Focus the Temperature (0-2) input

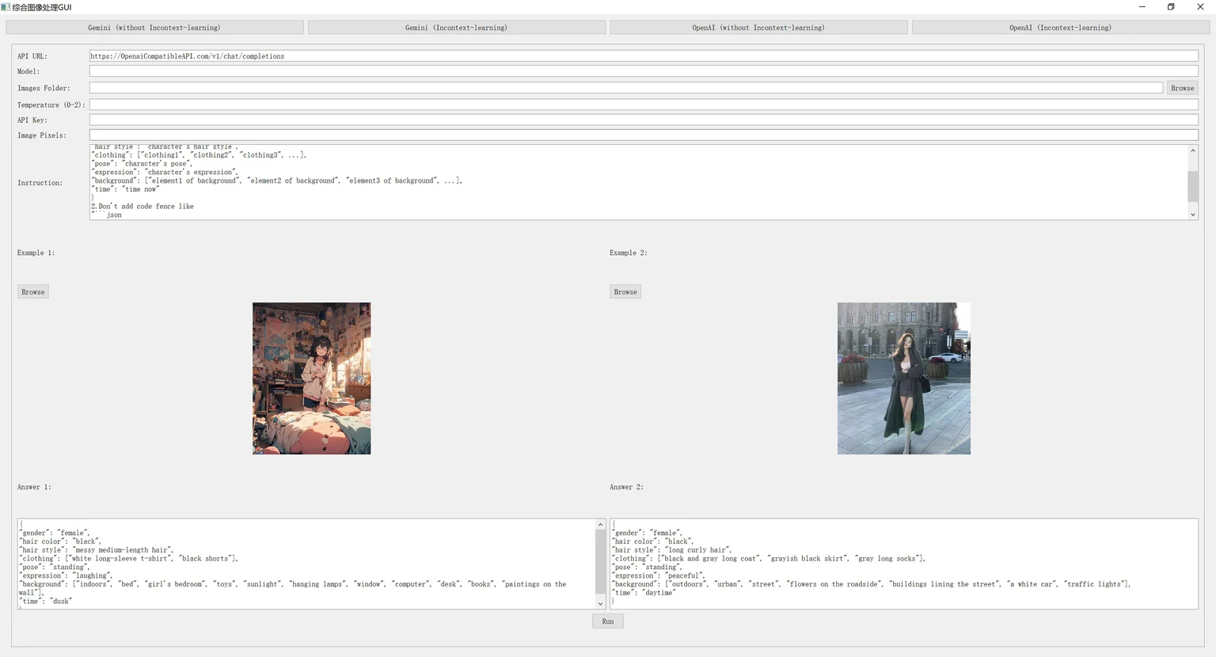click(644, 104)
